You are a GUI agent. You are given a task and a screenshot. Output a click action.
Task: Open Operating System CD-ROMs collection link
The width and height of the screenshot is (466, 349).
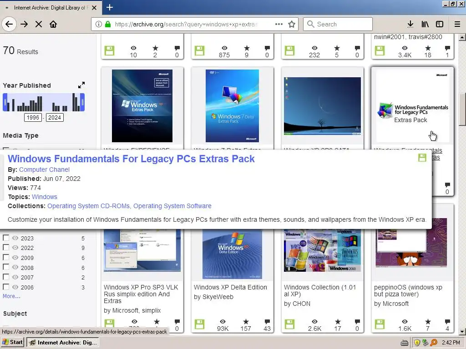[89, 206]
